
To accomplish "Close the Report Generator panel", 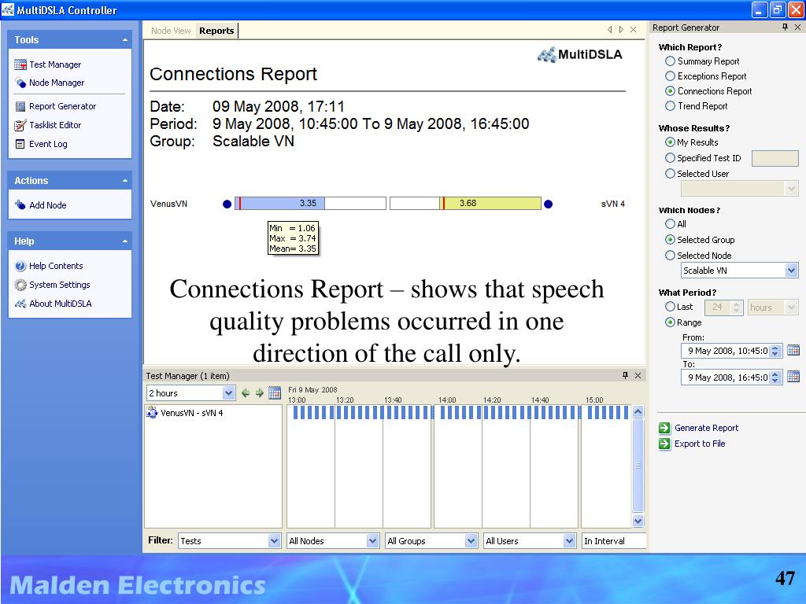I will (797, 28).
